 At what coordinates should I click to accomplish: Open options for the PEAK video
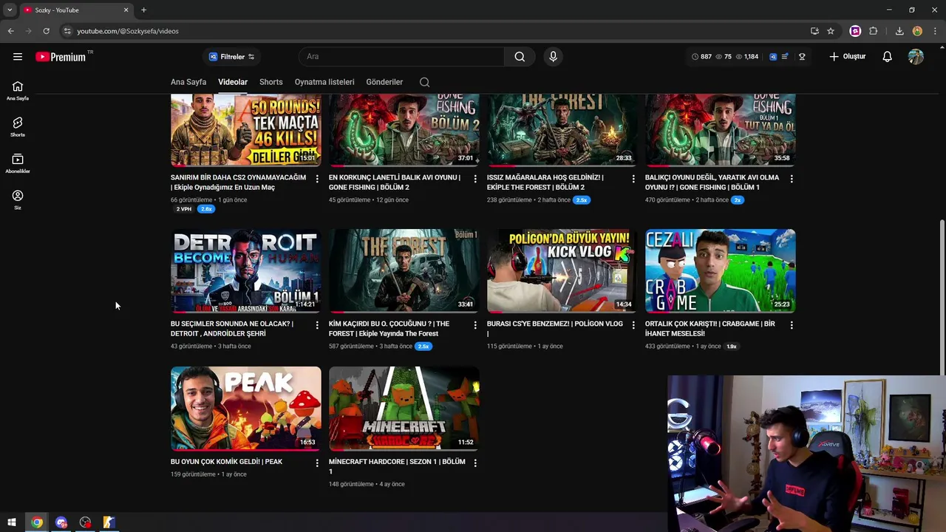click(x=317, y=463)
